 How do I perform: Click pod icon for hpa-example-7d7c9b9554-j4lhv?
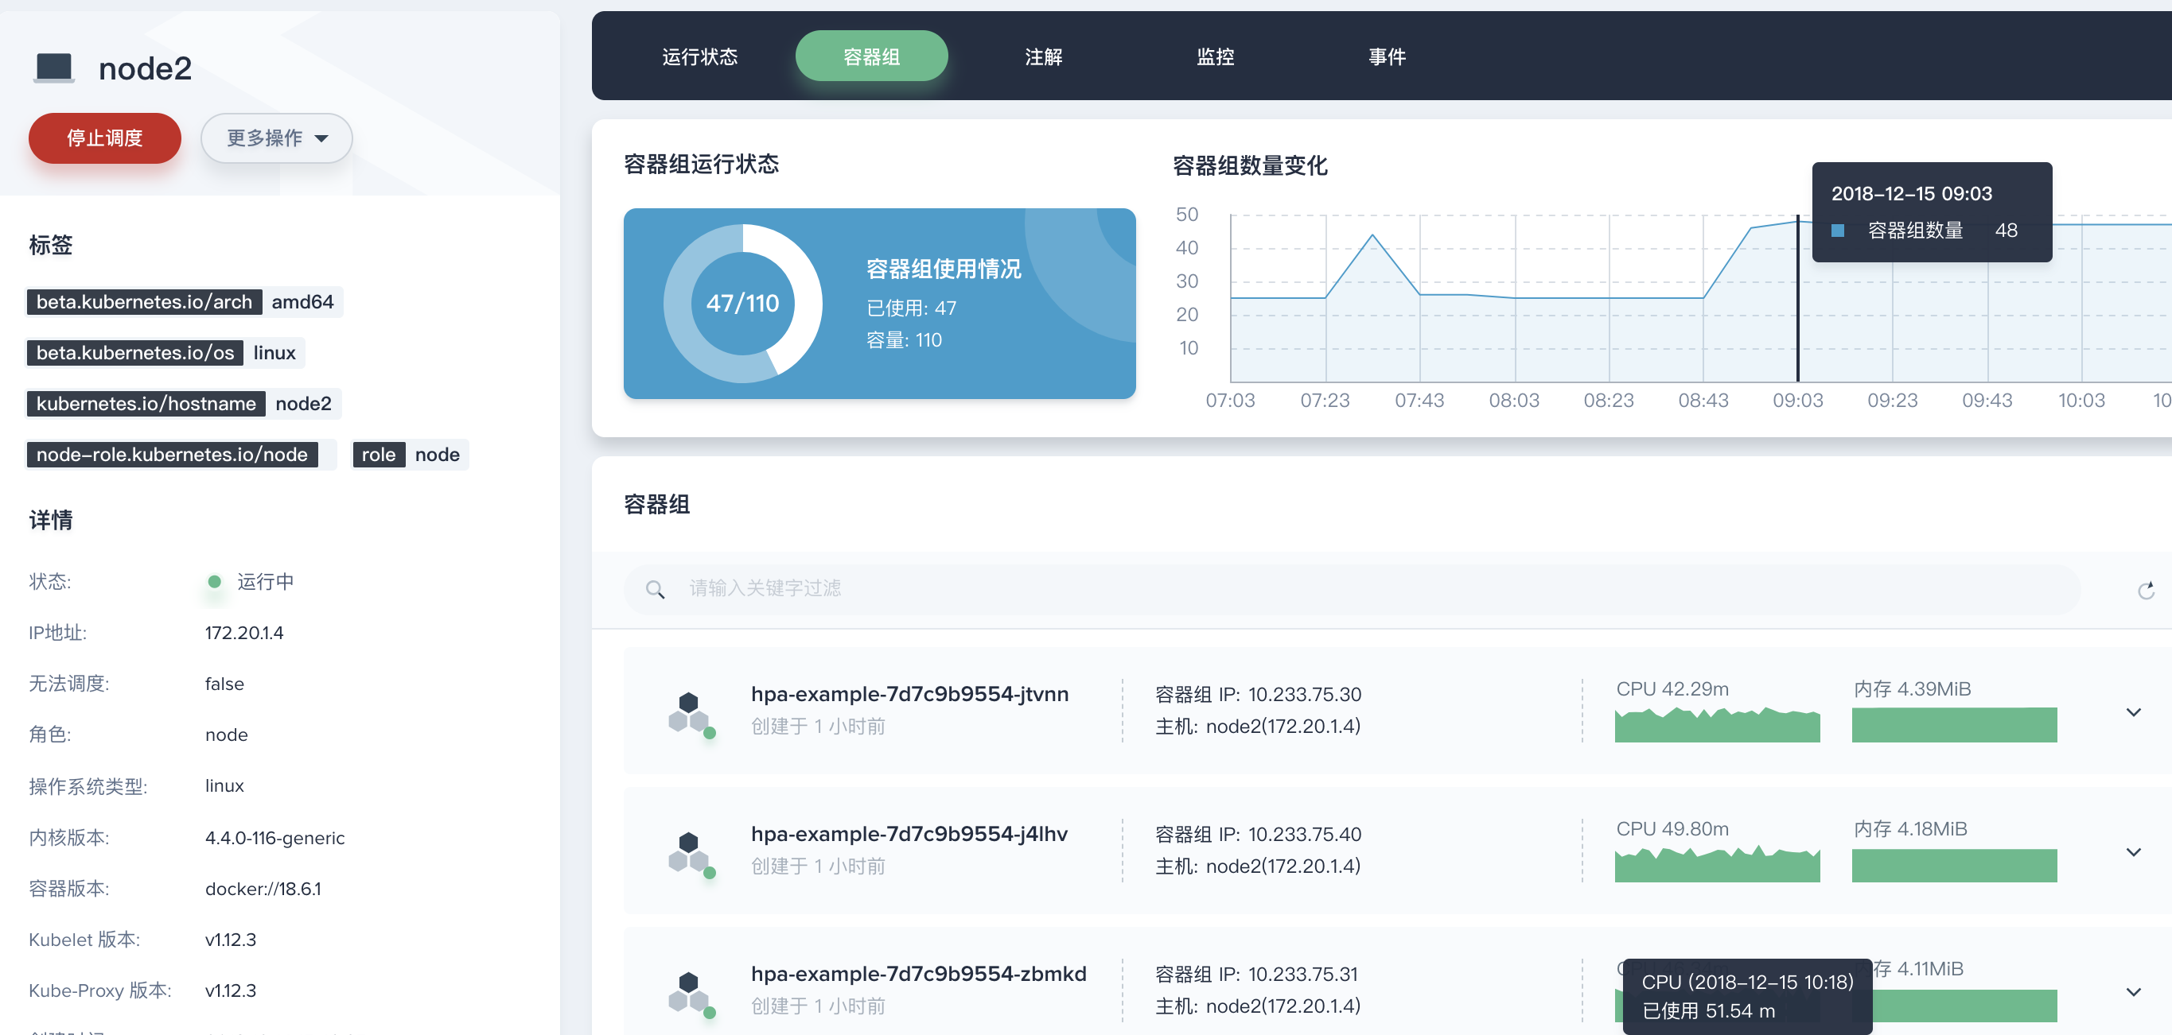[691, 854]
